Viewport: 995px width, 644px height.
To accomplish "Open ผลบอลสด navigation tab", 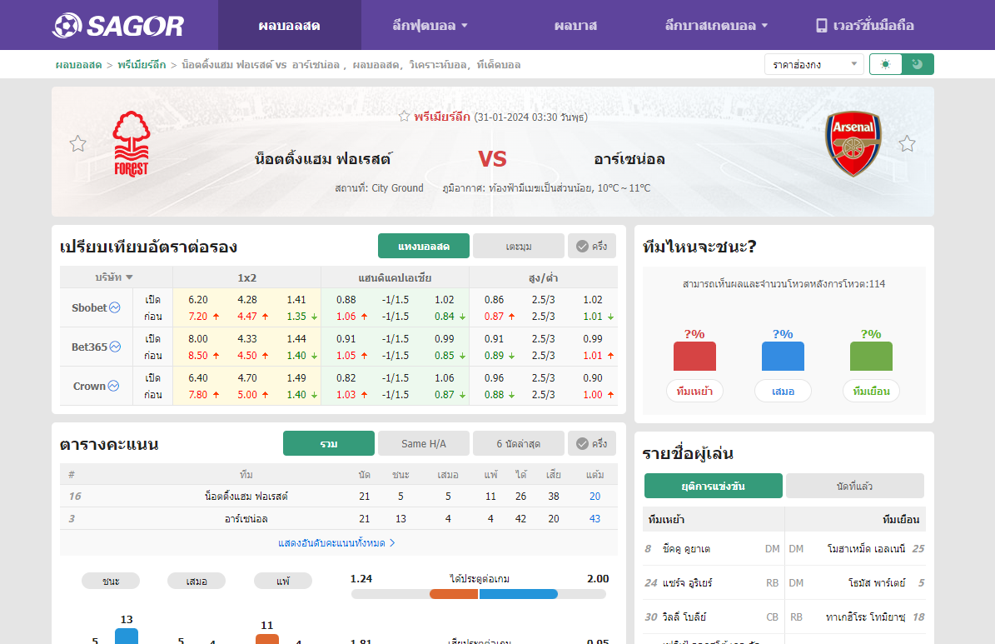I will pyautogui.click(x=290, y=25).
